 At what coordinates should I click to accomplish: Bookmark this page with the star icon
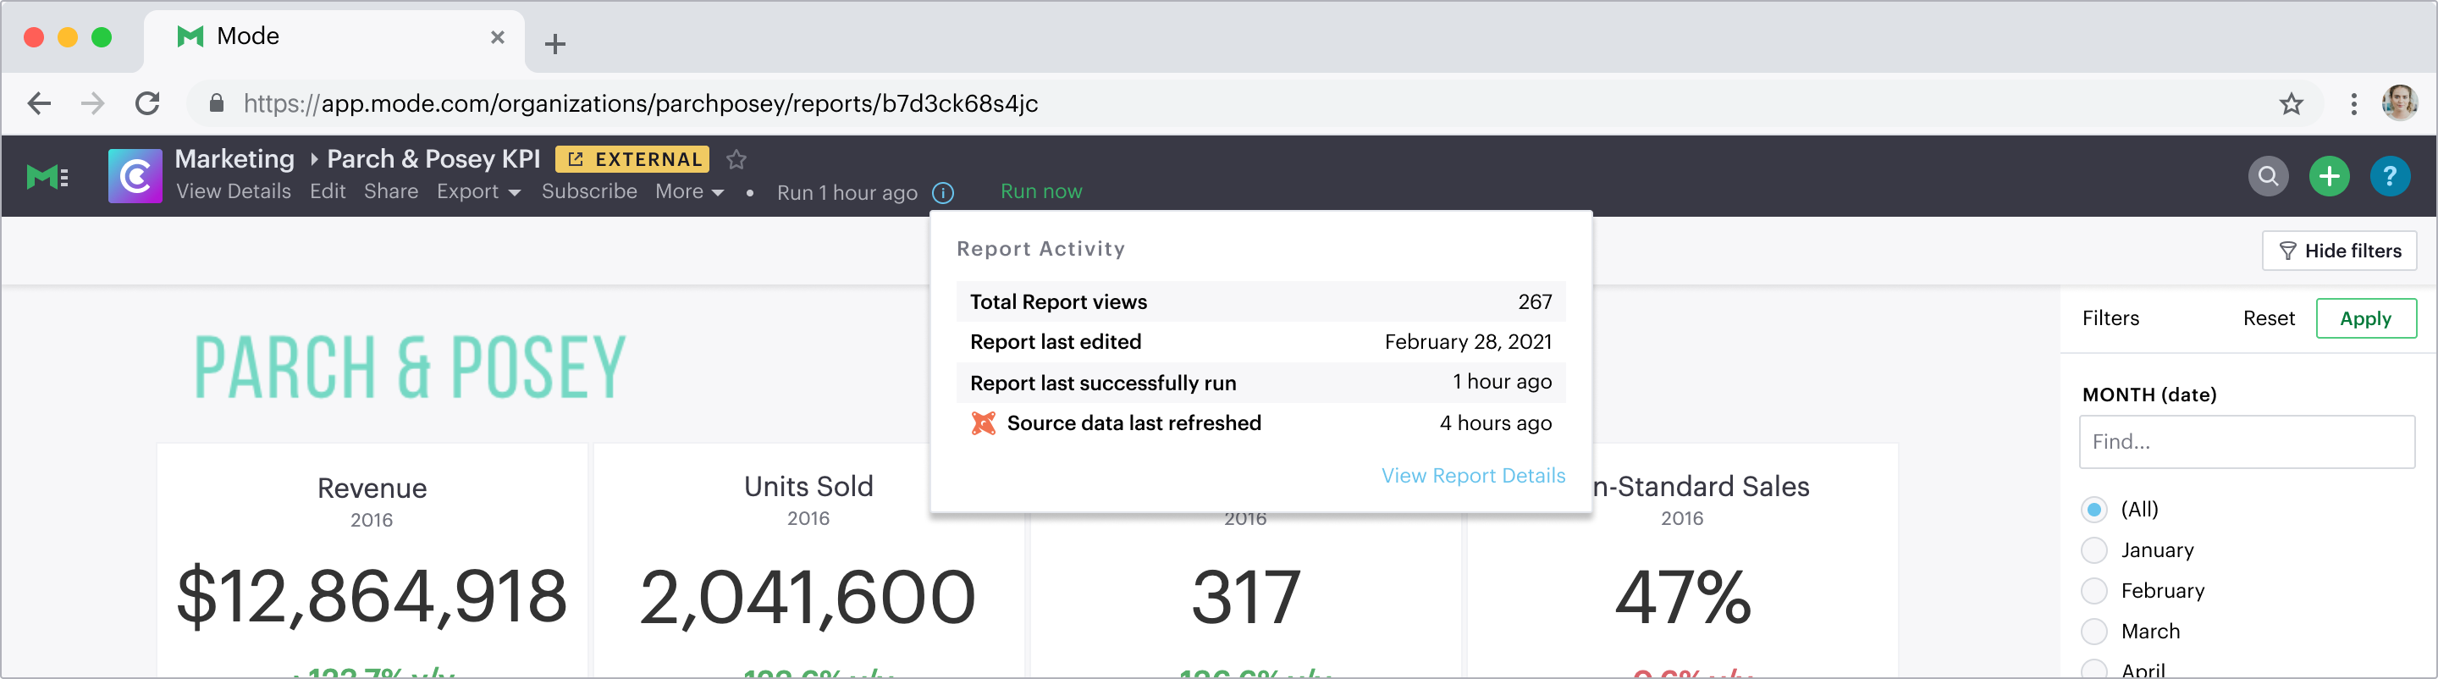coord(2291,104)
